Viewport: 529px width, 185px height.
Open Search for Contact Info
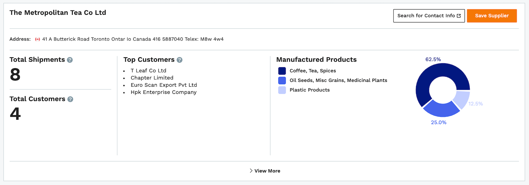pos(429,16)
